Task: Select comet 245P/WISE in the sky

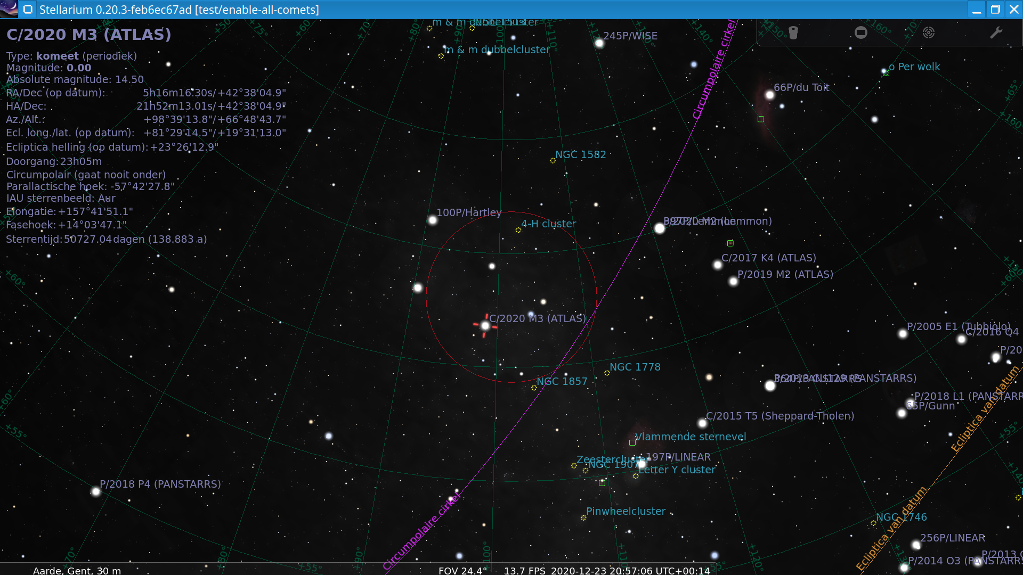Action: tap(599, 43)
